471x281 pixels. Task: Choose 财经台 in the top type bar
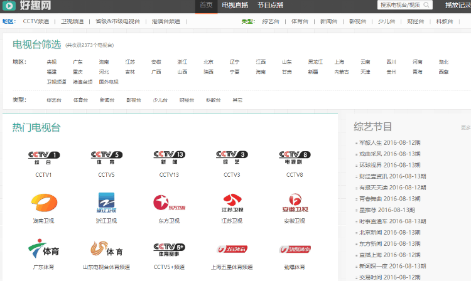click(416, 21)
